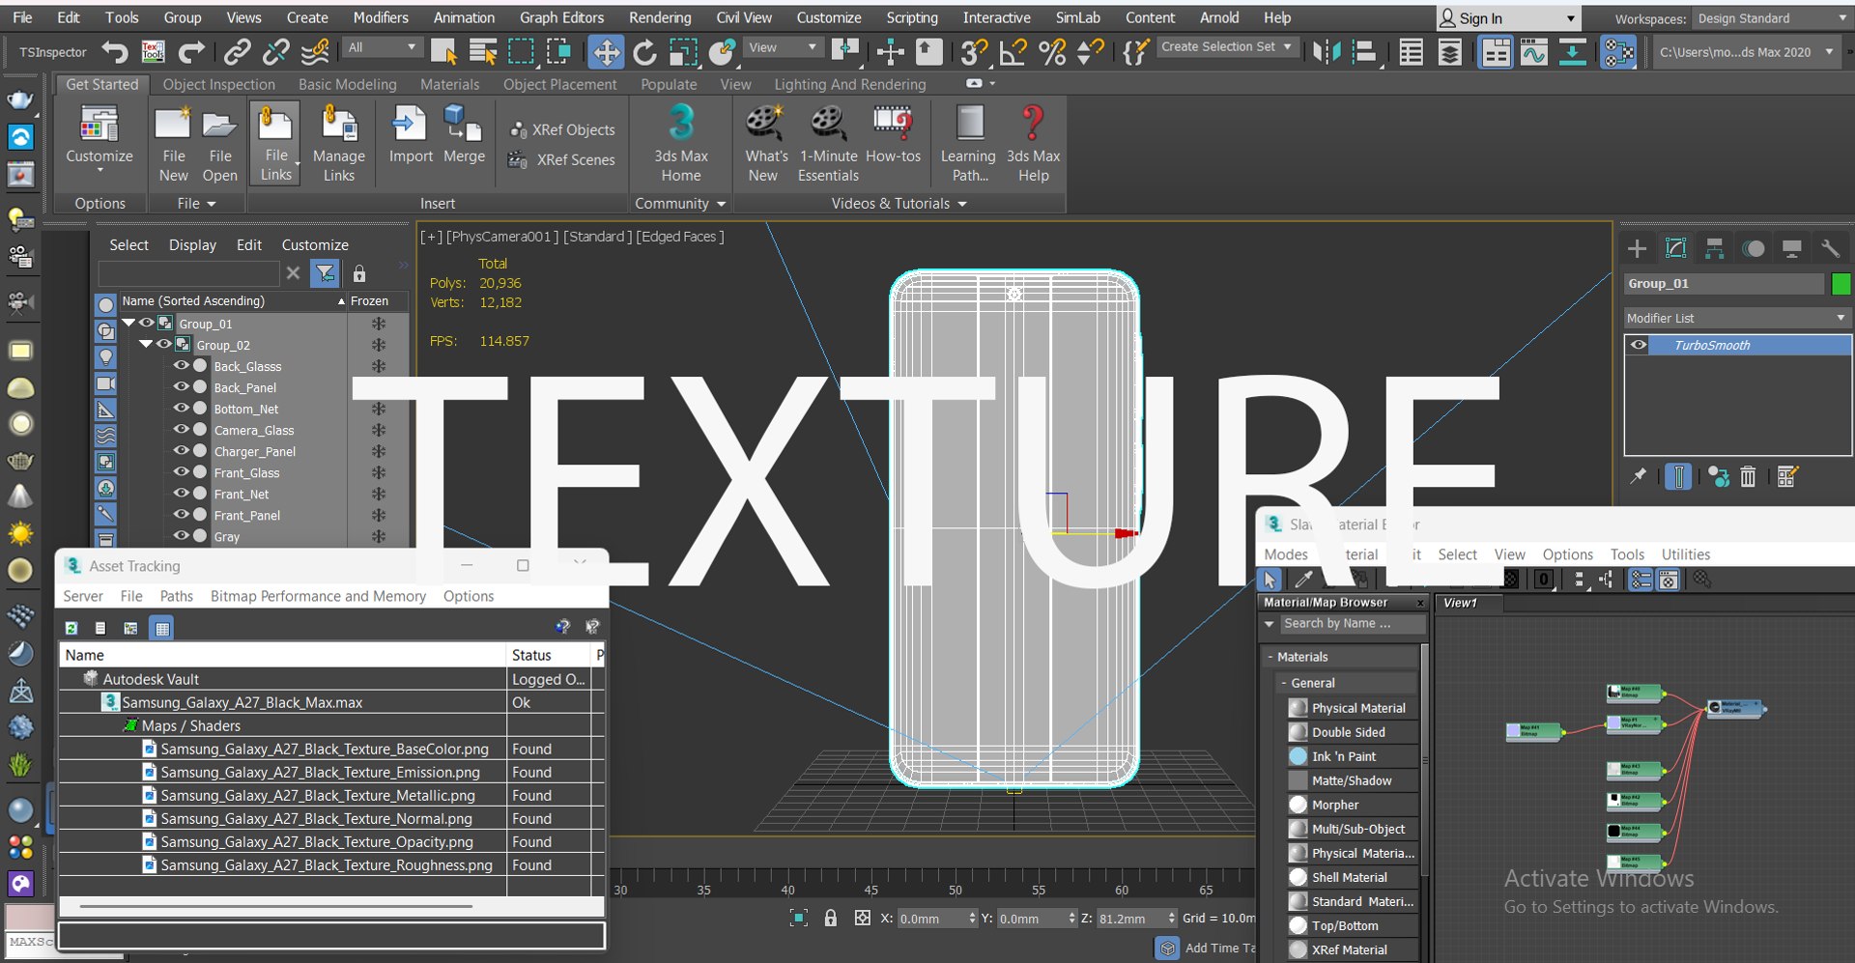The image size is (1855, 963).
Task: Hide the Camera_Glass object
Action: click(x=181, y=430)
